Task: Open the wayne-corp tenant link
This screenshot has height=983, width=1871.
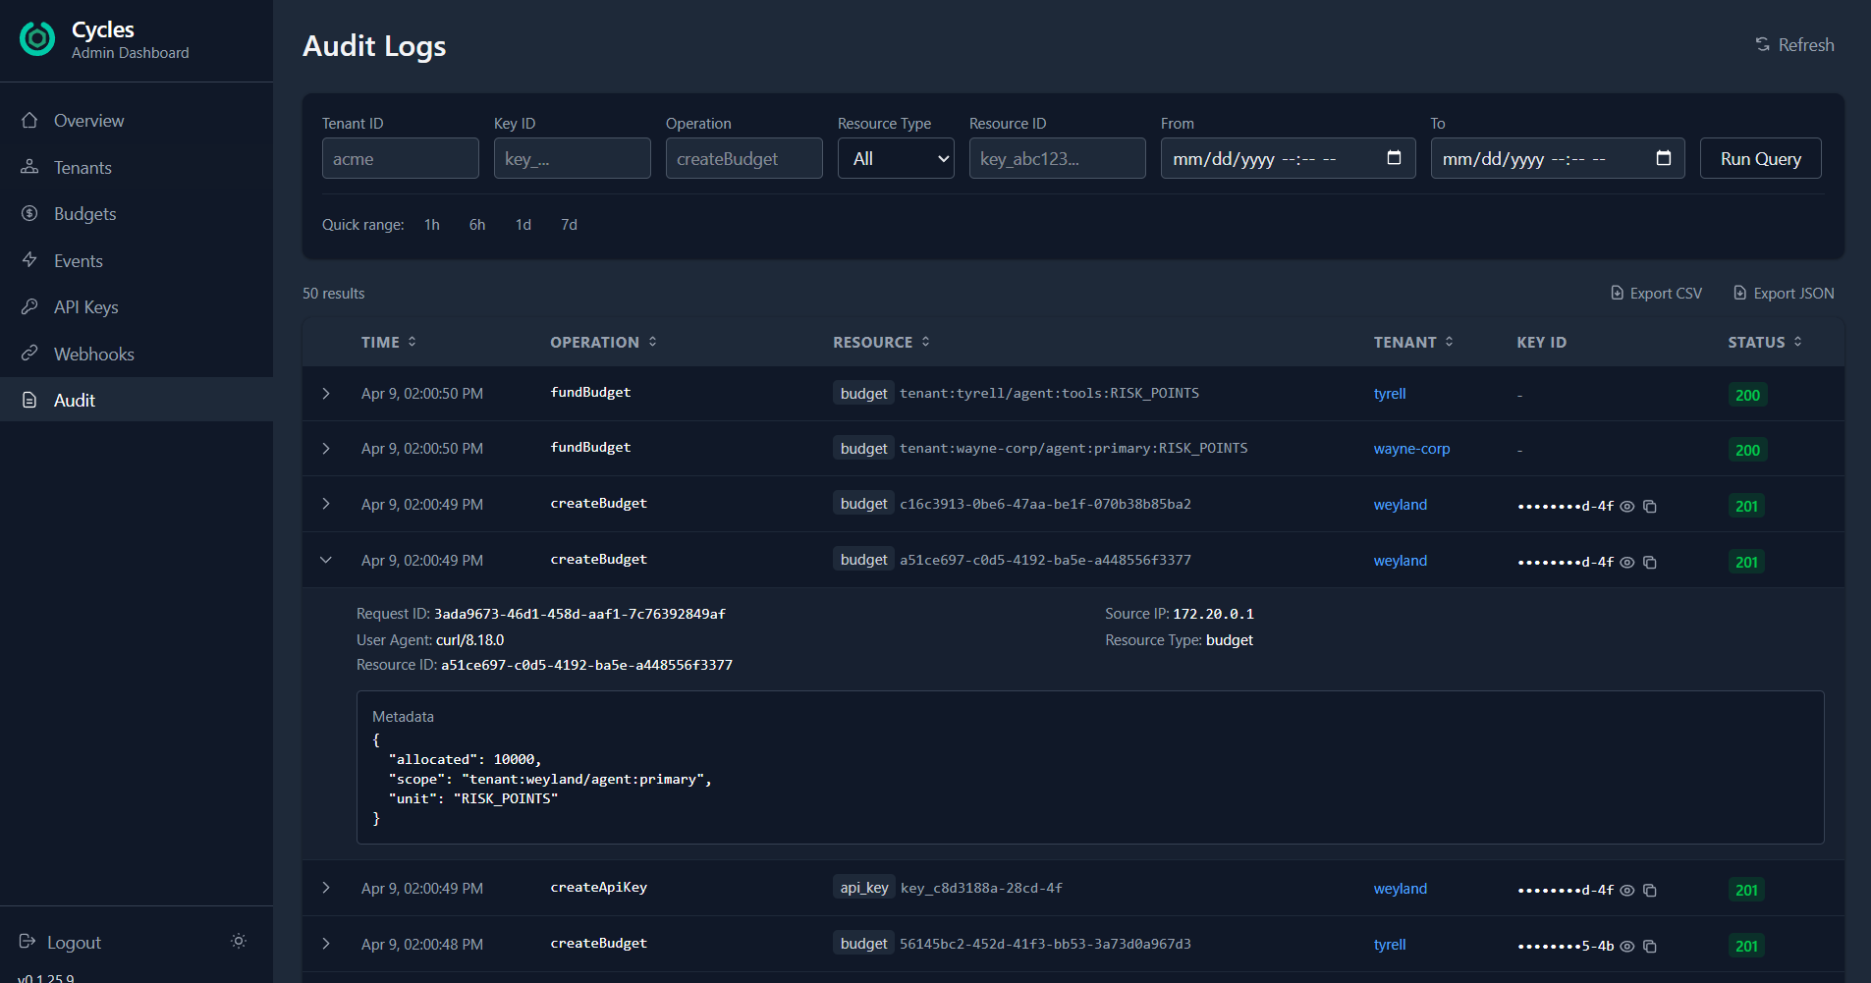Action: tap(1411, 448)
